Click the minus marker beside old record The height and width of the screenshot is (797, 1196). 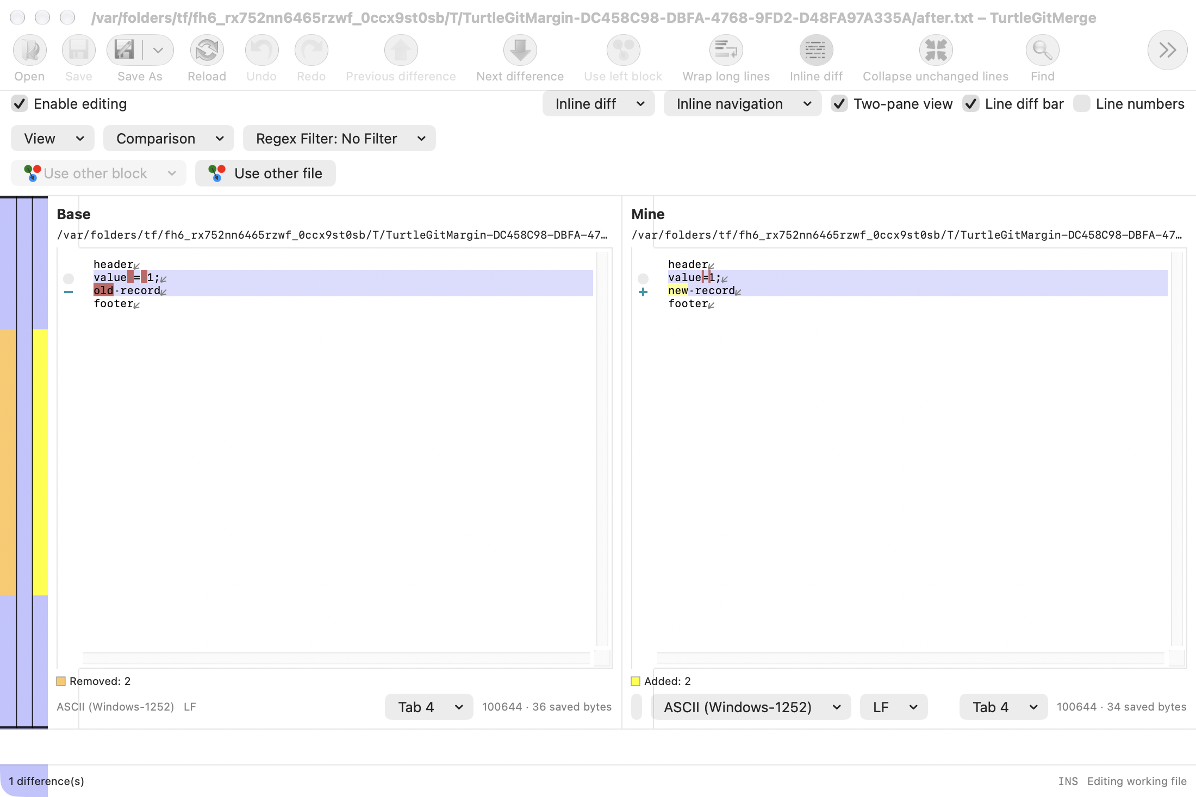[68, 291]
